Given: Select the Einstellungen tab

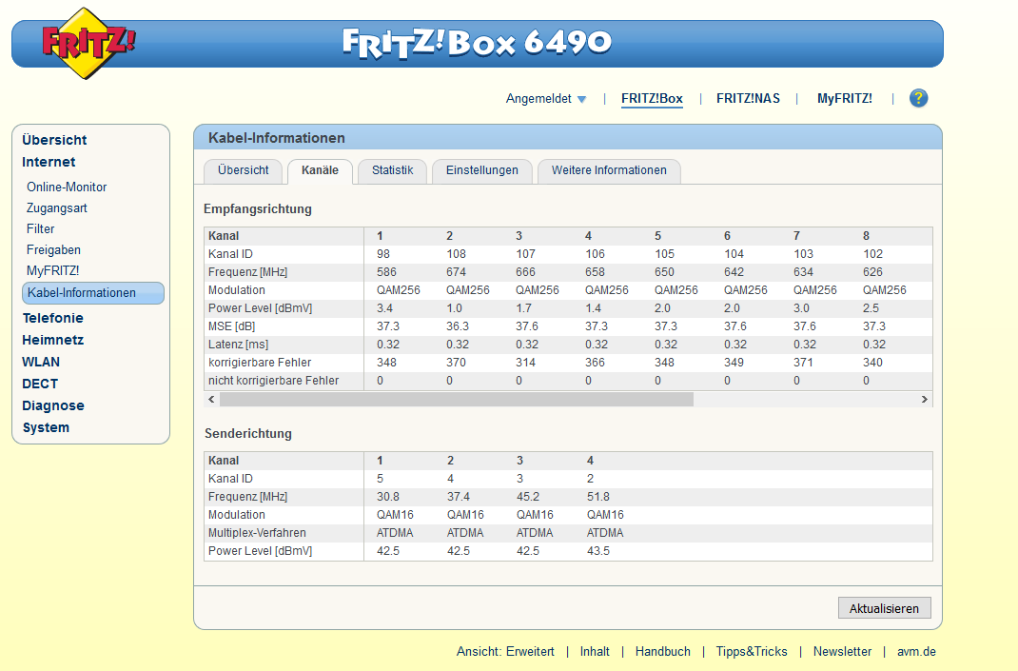Looking at the screenshot, I should (481, 170).
